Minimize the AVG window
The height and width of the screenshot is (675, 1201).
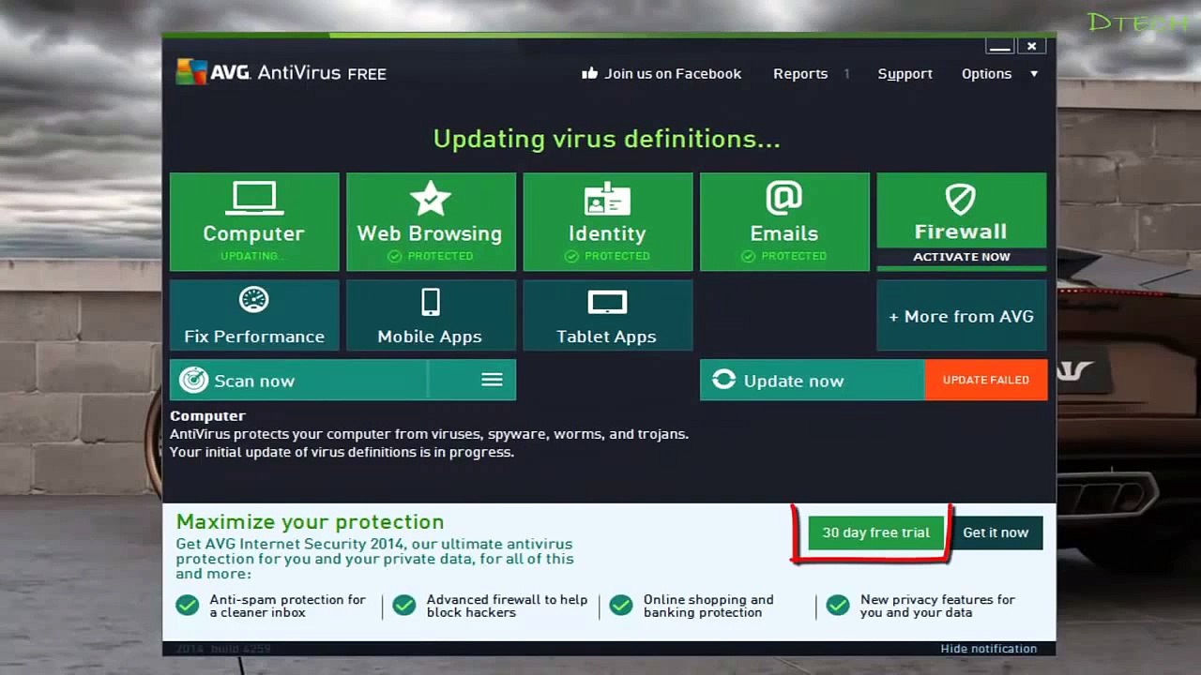tap(1000, 46)
